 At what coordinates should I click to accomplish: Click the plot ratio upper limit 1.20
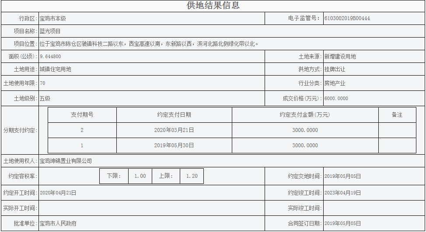pyautogui.click(x=192, y=176)
